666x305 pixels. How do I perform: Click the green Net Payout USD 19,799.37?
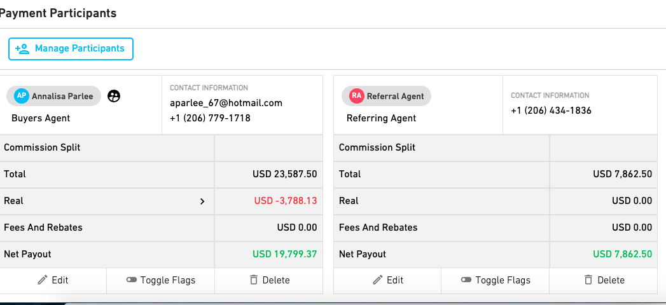point(284,254)
